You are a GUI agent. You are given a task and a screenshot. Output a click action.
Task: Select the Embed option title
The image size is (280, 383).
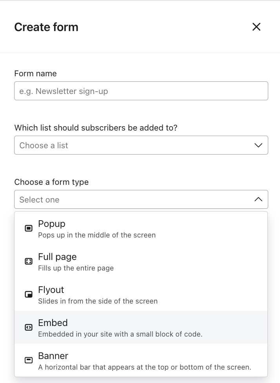53,323
